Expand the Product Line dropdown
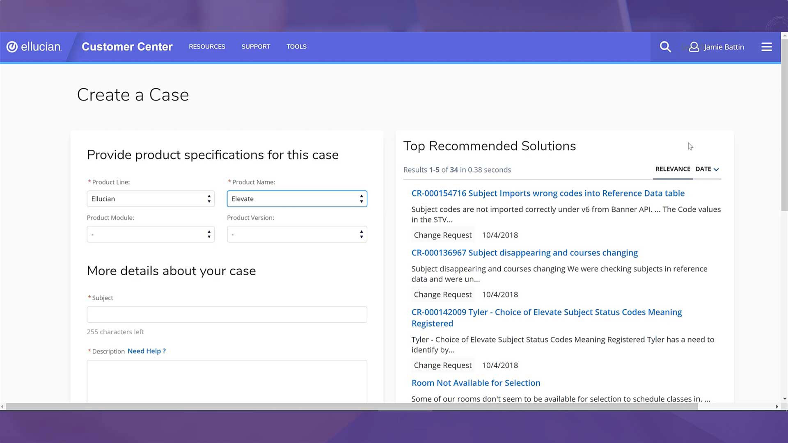Viewport: 788px width, 443px height. [x=151, y=199]
